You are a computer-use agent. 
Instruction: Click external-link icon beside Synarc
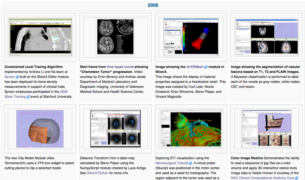(x=17, y=77)
